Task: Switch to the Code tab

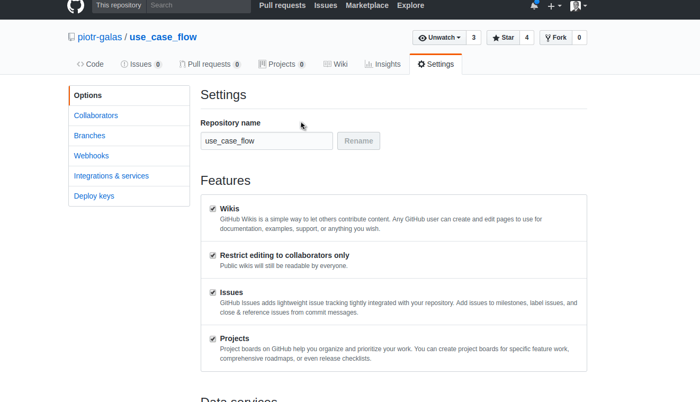Action: [90, 64]
